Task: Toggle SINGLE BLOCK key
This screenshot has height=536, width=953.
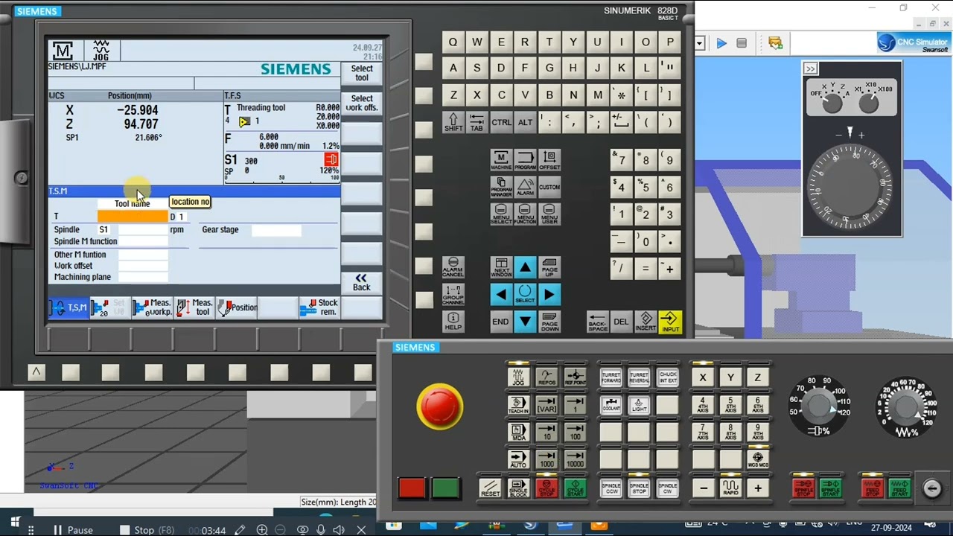Action: [518, 488]
